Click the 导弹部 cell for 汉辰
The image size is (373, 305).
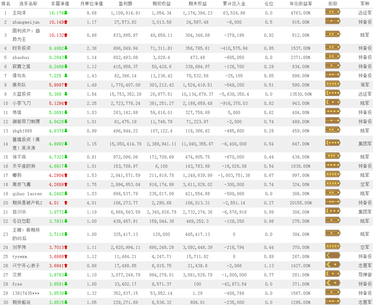coord(365,275)
